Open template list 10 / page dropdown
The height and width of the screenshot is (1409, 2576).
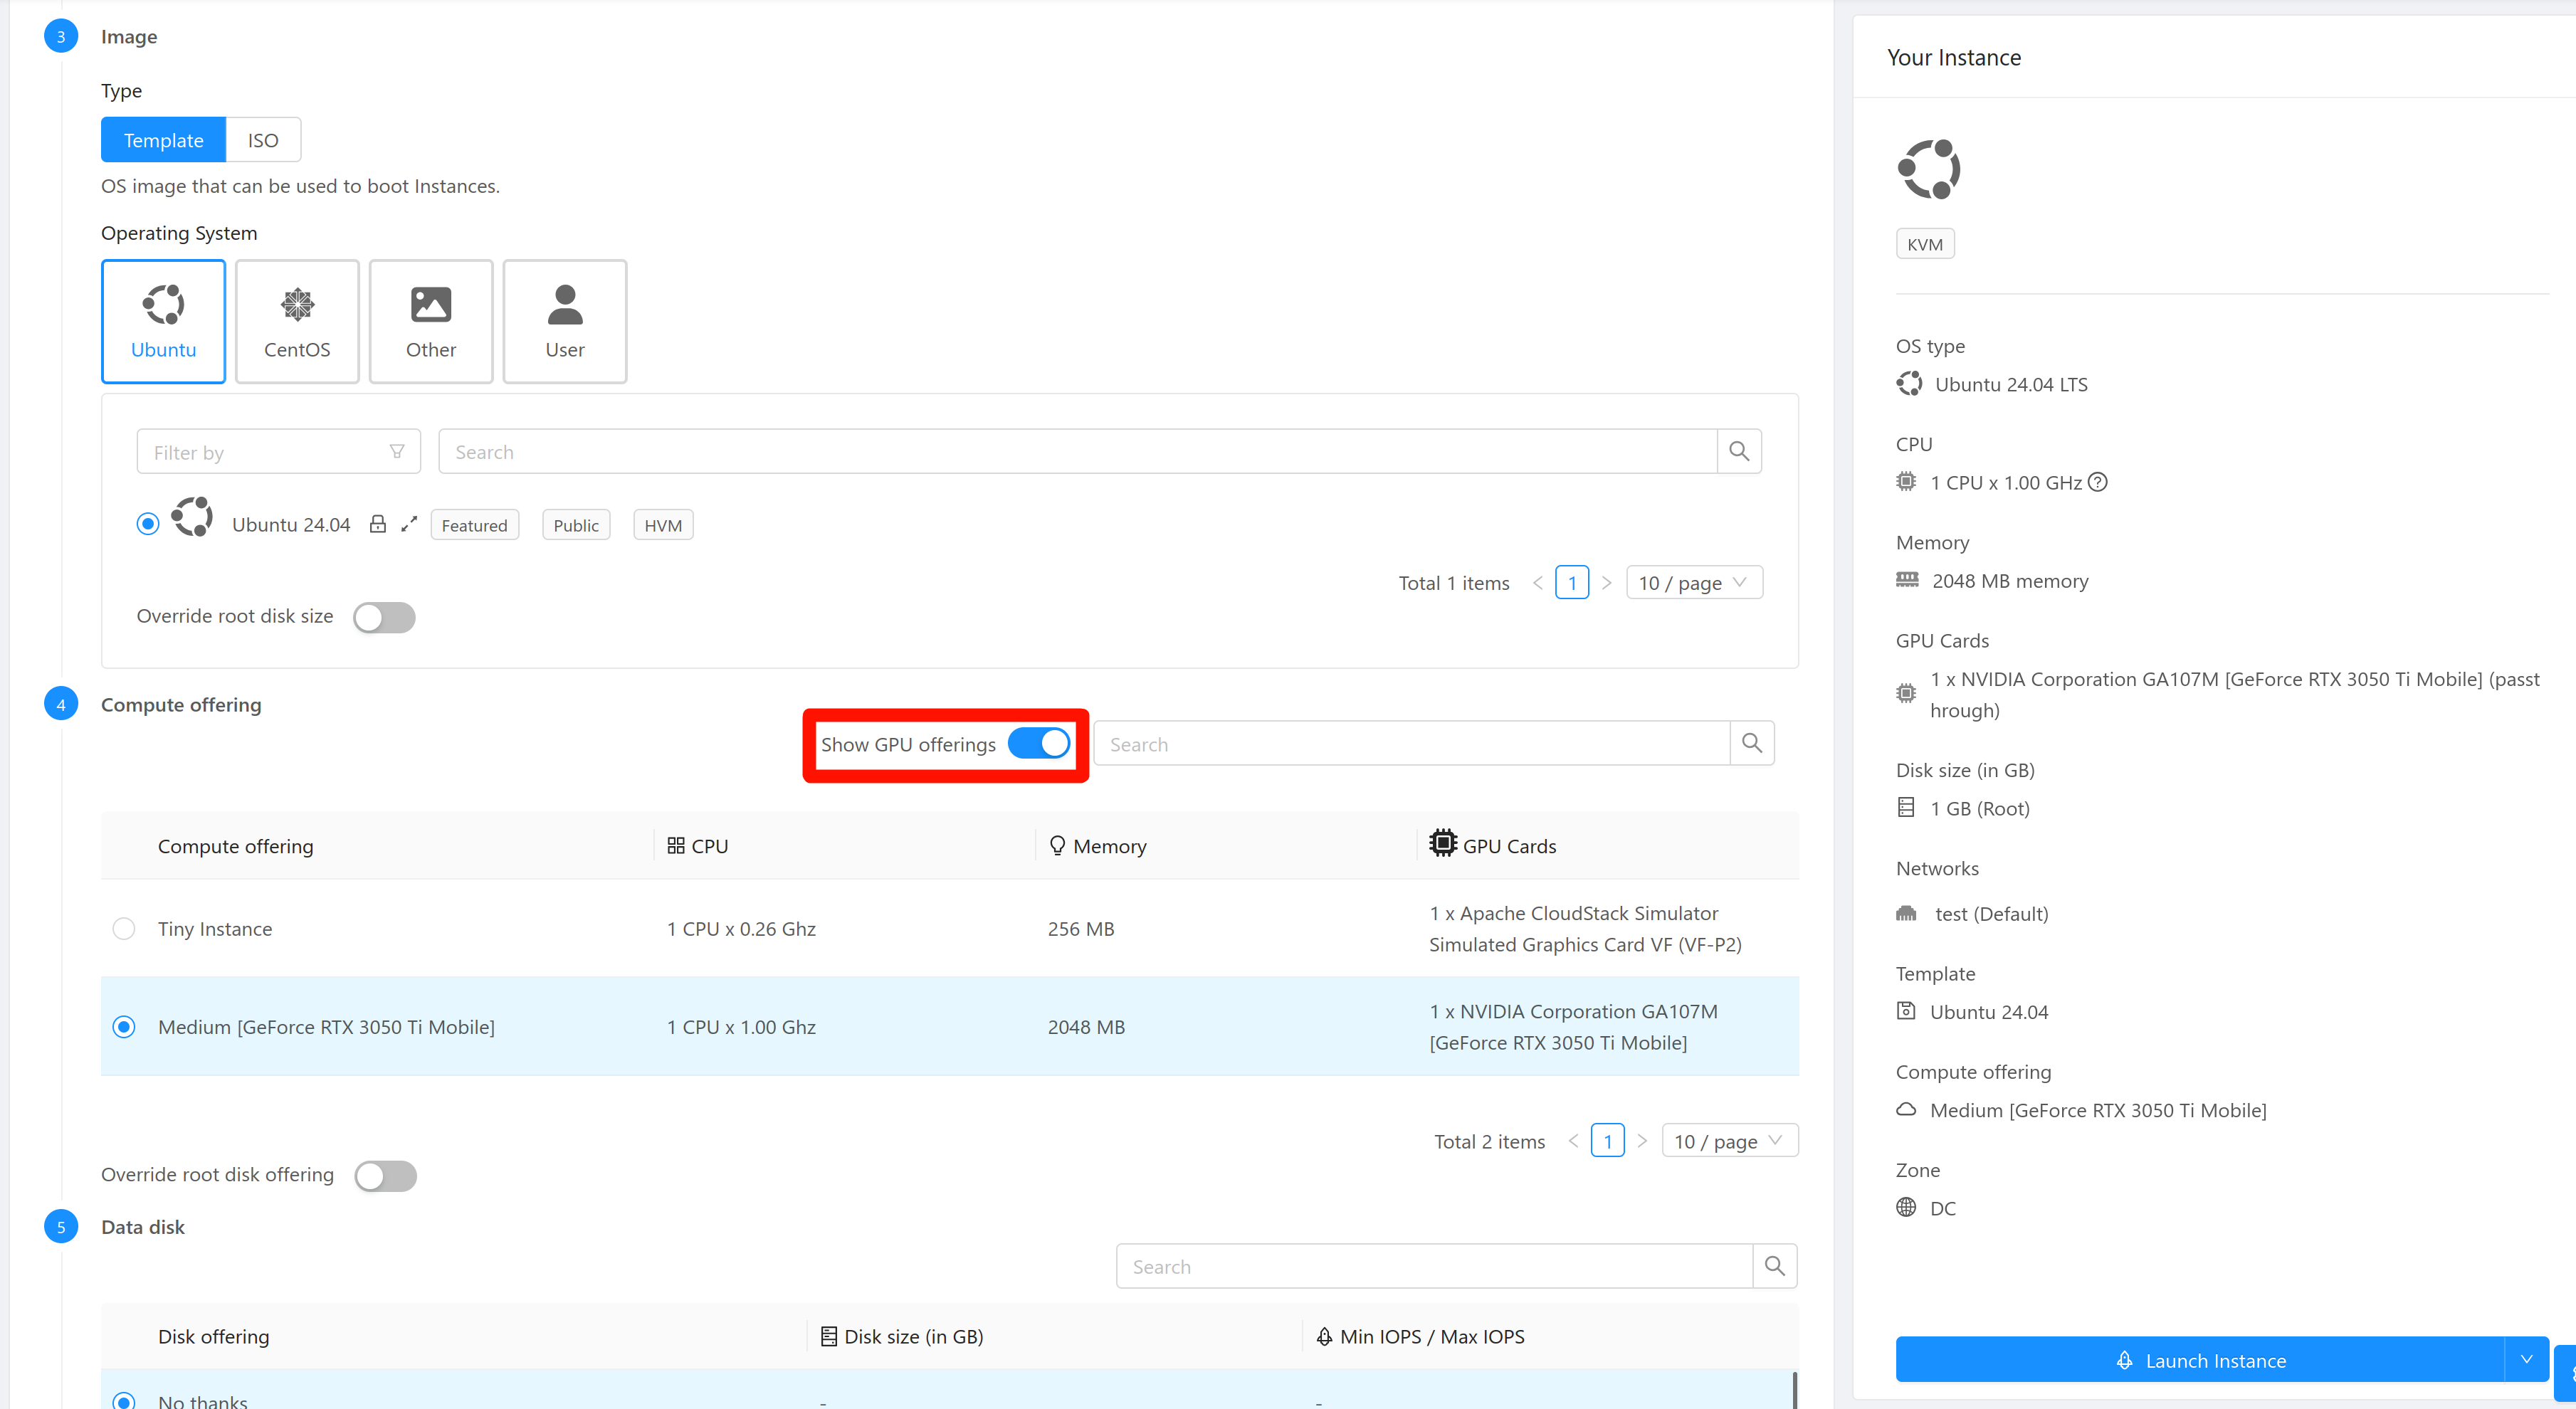point(1694,582)
